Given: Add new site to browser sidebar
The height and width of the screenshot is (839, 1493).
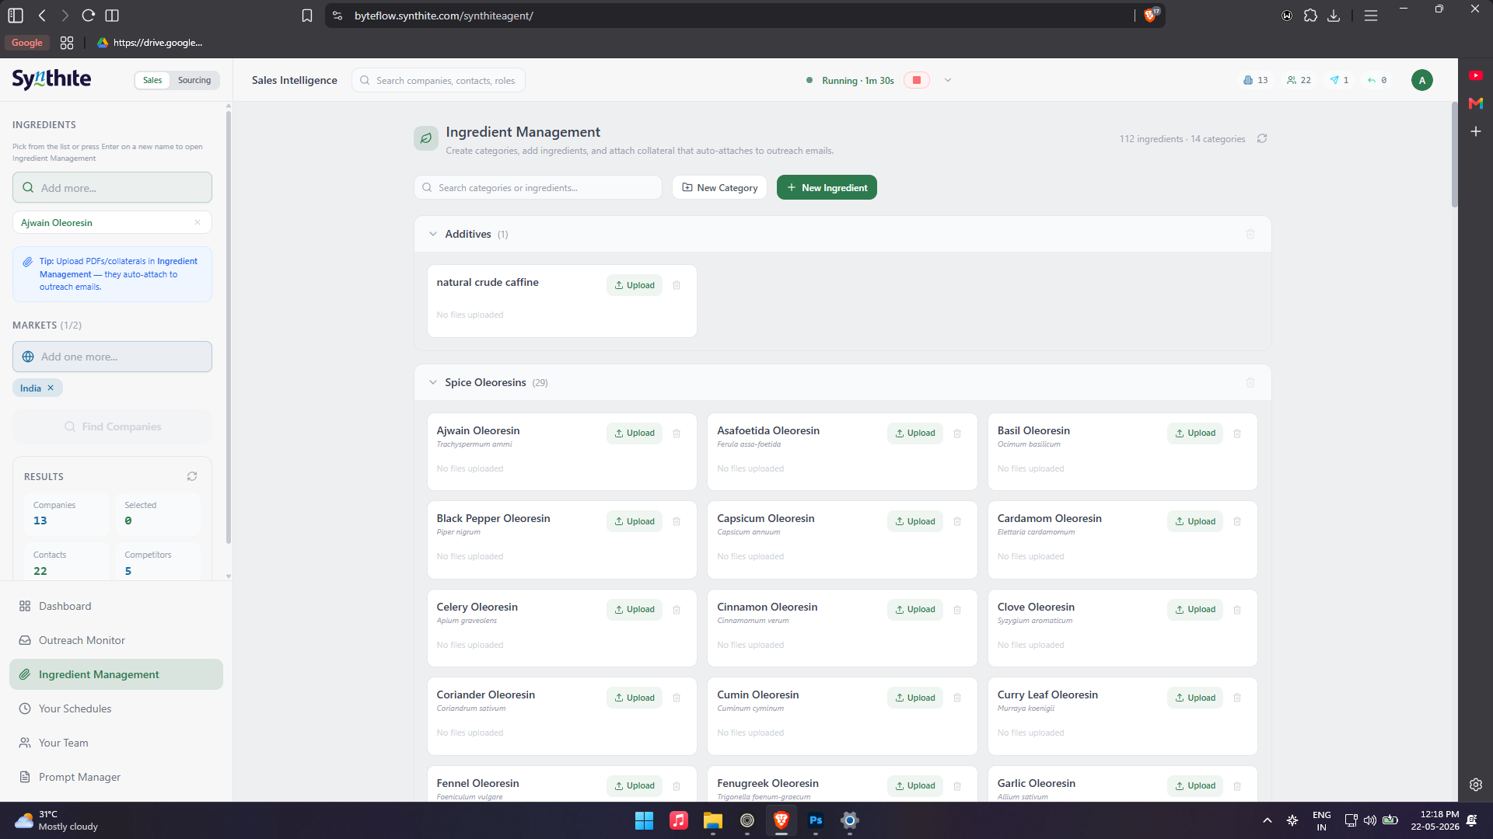Looking at the screenshot, I should point(1476,131).
